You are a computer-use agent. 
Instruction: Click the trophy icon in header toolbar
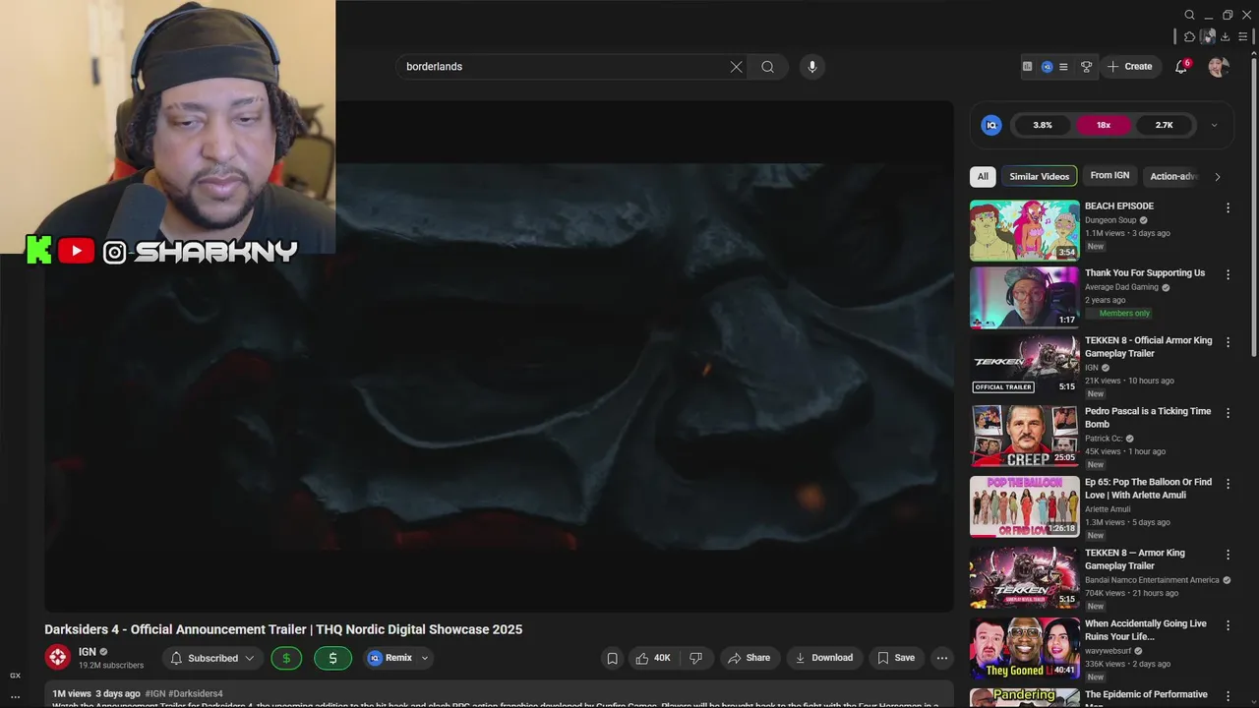1086,67
